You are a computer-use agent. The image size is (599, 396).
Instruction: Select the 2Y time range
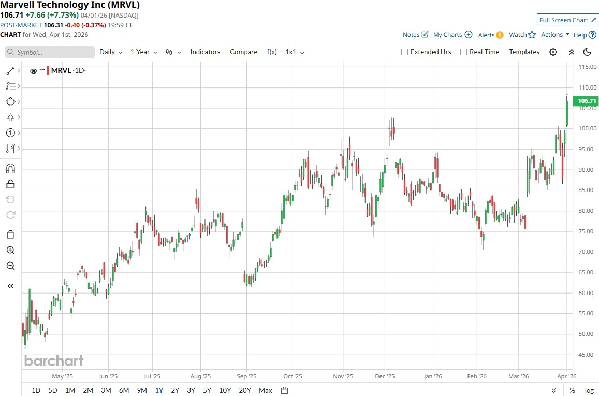click(x=175, y=390)
